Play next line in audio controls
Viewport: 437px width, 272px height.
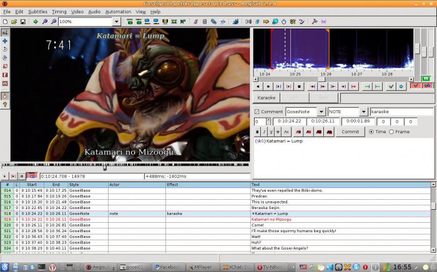(268, 87)
